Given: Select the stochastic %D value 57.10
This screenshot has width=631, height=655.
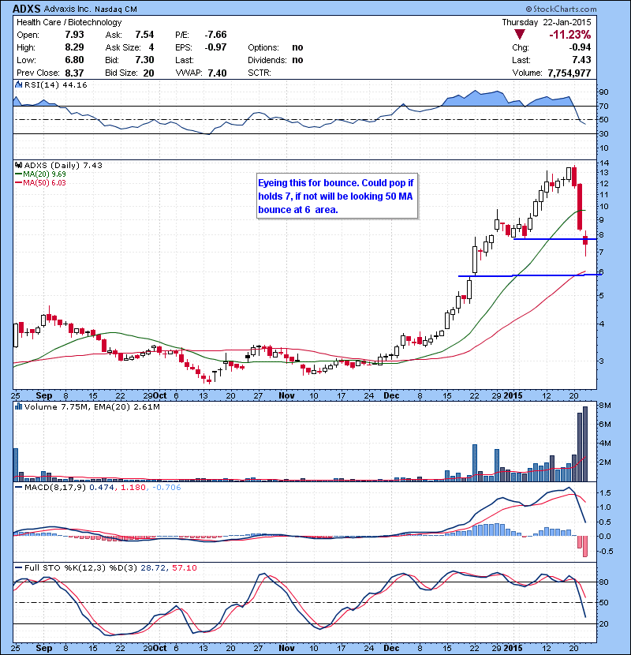Looking at the screenshot, I should 184,567.
